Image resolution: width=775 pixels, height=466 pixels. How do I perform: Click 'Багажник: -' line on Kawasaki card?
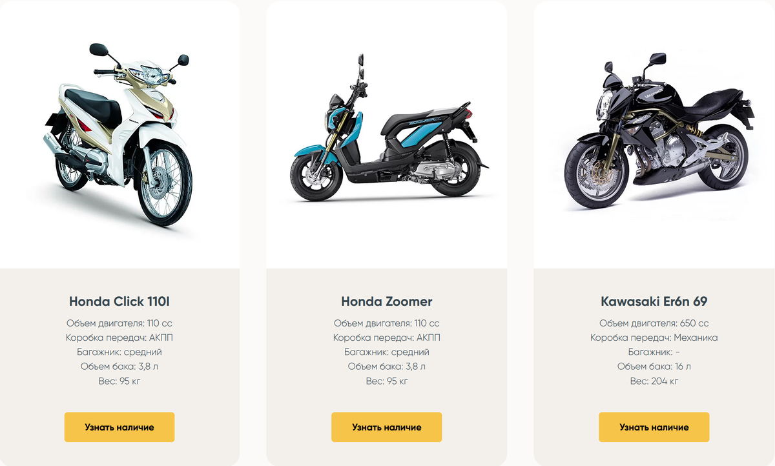(x=654, y=352)
